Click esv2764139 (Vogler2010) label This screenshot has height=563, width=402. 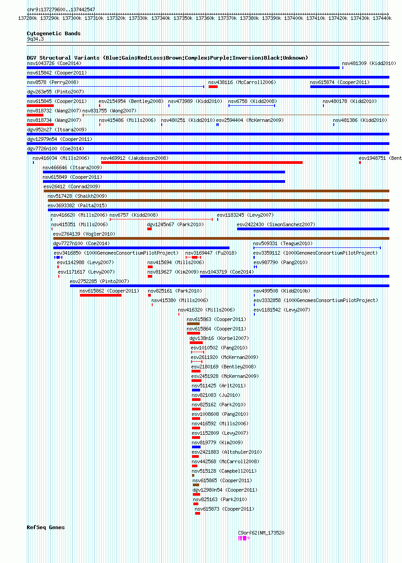coord(84,234)
